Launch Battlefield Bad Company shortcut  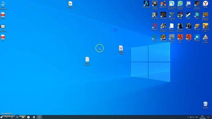pos(180,27)
